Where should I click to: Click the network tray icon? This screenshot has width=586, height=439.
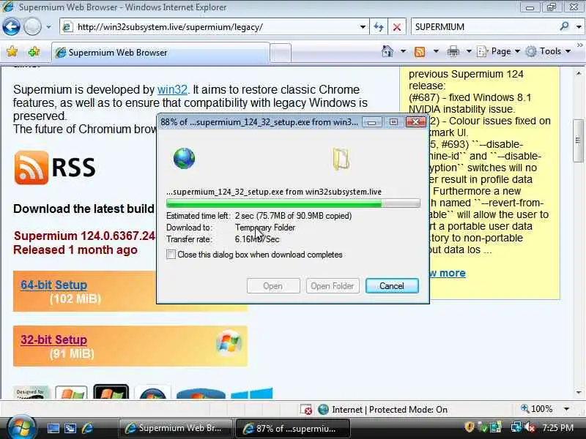click(x=516, y=427)
